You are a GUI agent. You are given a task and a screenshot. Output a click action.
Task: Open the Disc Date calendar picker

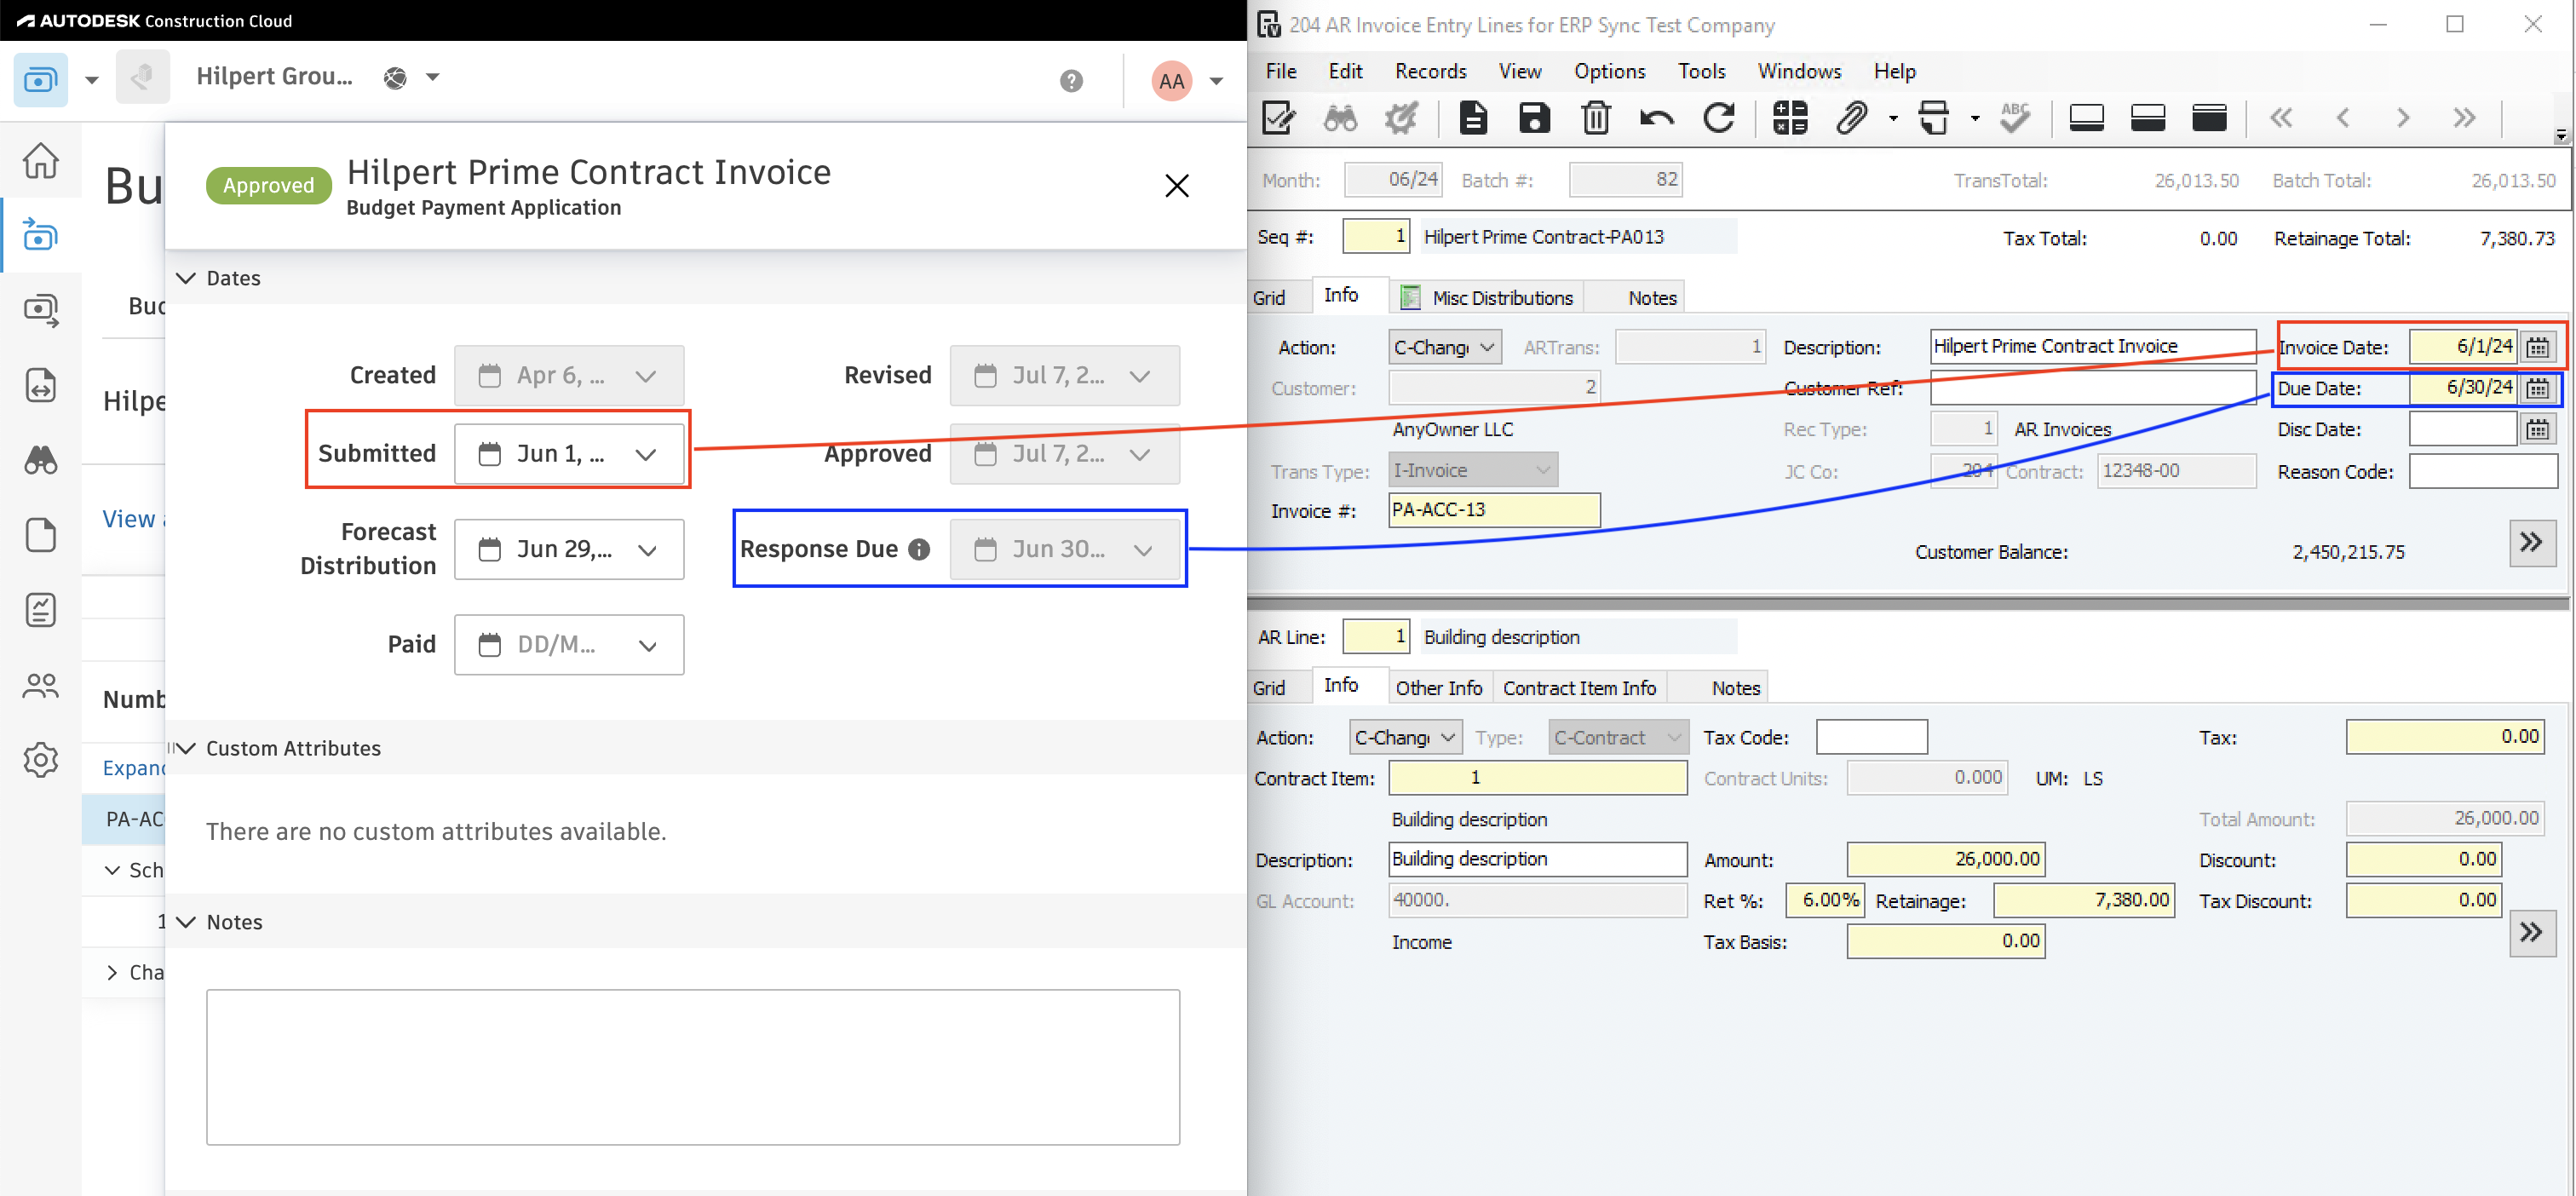(x=2538, y=429)
